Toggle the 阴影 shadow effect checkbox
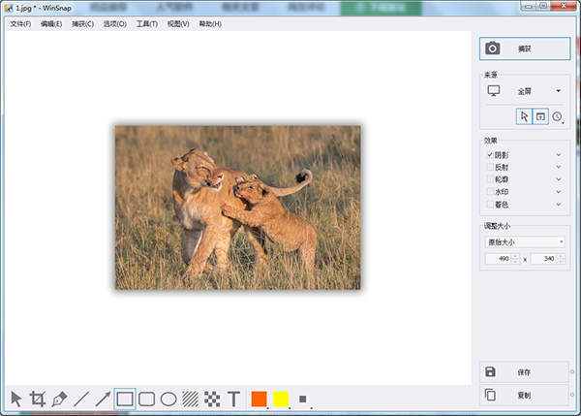This screenshot has width=581, height=416. [x=489, y=154]
